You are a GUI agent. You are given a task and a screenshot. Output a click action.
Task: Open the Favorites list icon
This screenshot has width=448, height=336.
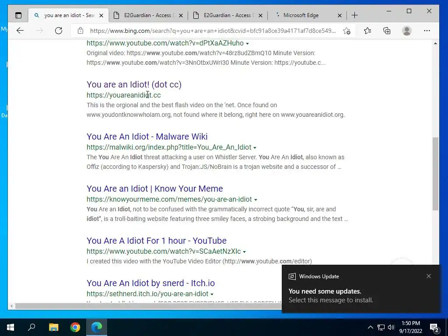(x=367, y=31)
